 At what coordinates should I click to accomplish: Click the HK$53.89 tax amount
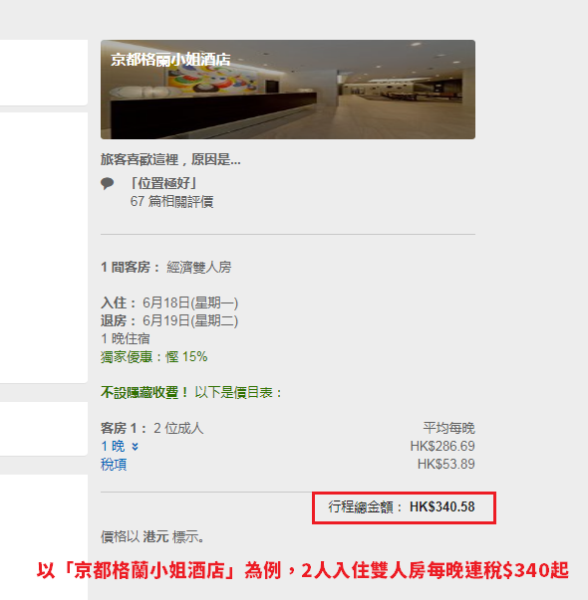point(446,464)
